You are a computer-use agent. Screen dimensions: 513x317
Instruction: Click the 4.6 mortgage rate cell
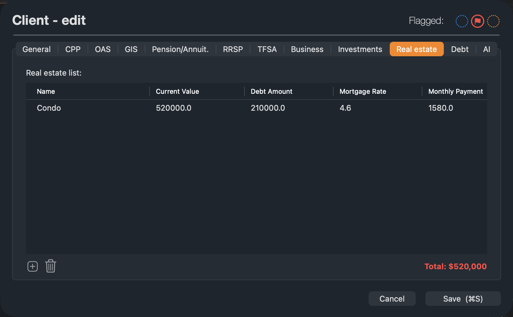tap(345, 108)
